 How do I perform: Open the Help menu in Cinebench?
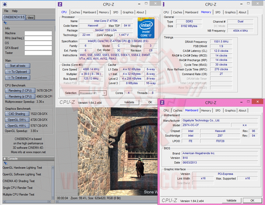[15, 11]
